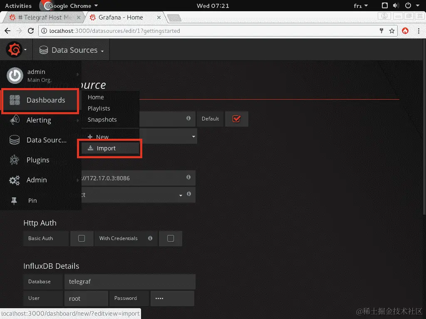Open the fr keyboard layout dropdown
Viewport: 426px width, 319px height.
click(361, 6)
